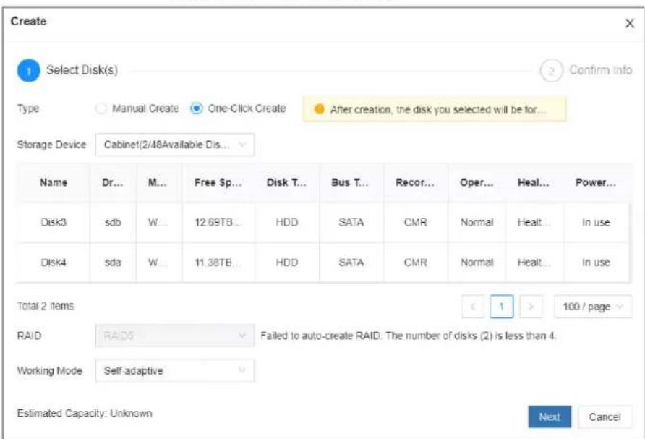
Task: Click the Estimated Capacity: Unknown text
Action: (x=85, y=414)
